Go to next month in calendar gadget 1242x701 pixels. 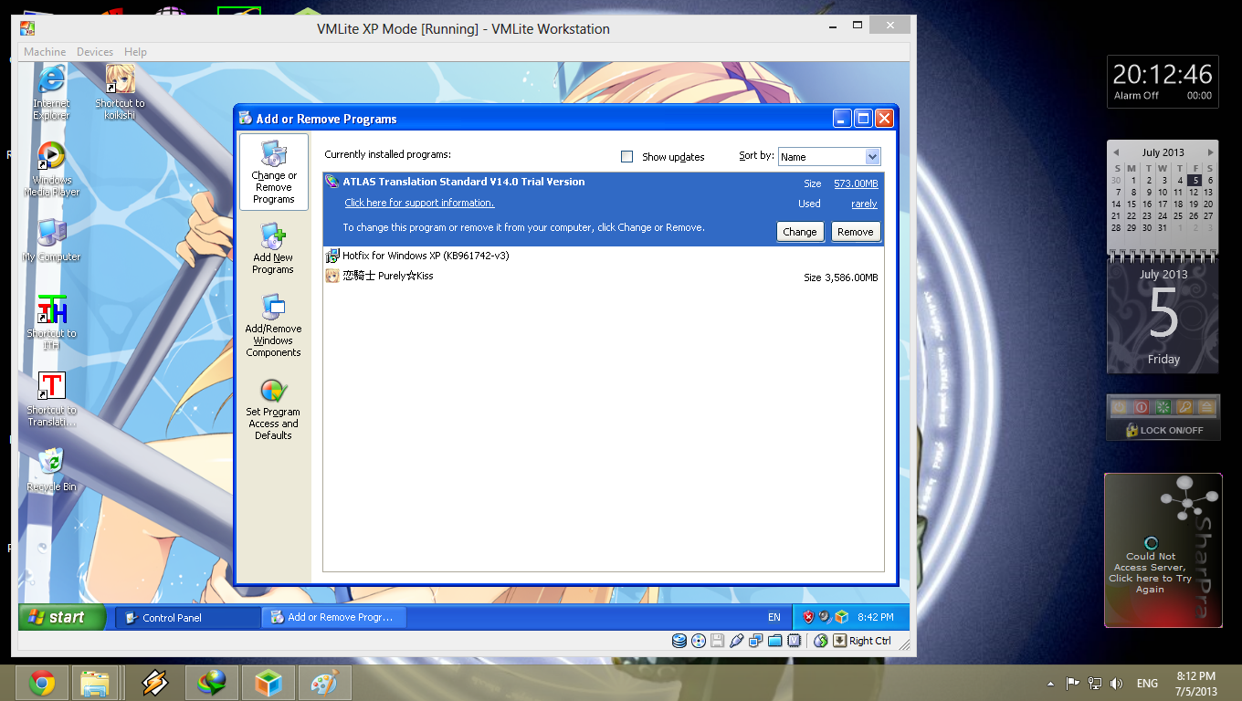click(x=1211, y=152)
